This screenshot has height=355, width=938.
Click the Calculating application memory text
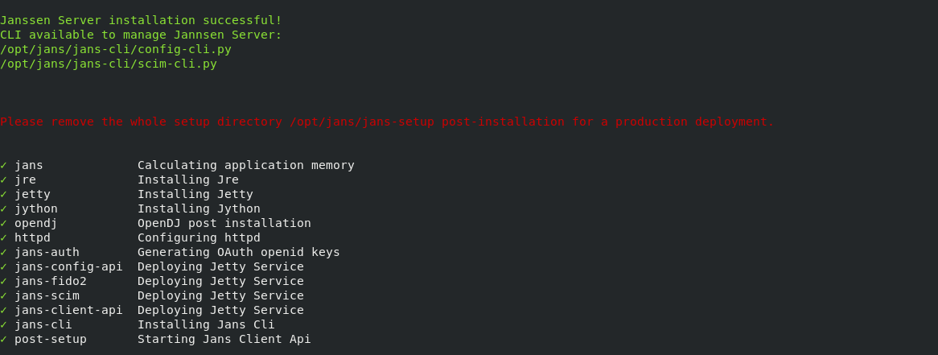[x=245, y=165]
